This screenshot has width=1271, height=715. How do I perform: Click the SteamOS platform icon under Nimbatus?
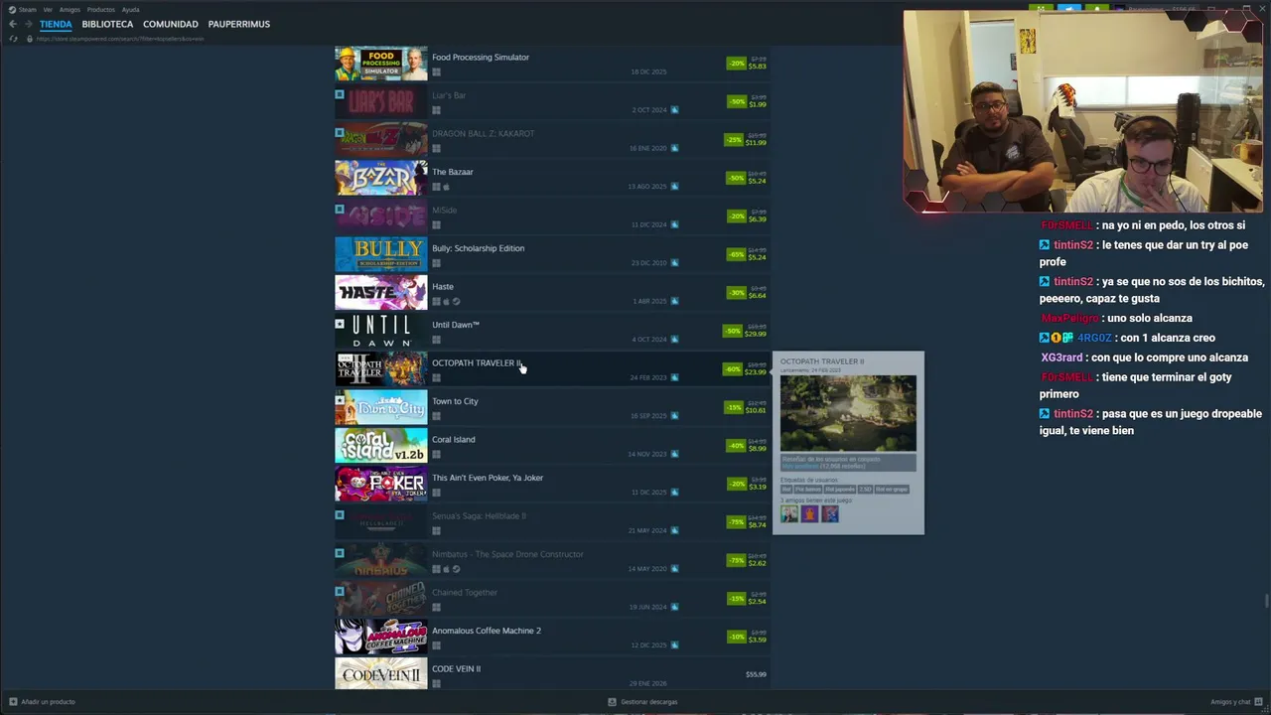(456, 569)
